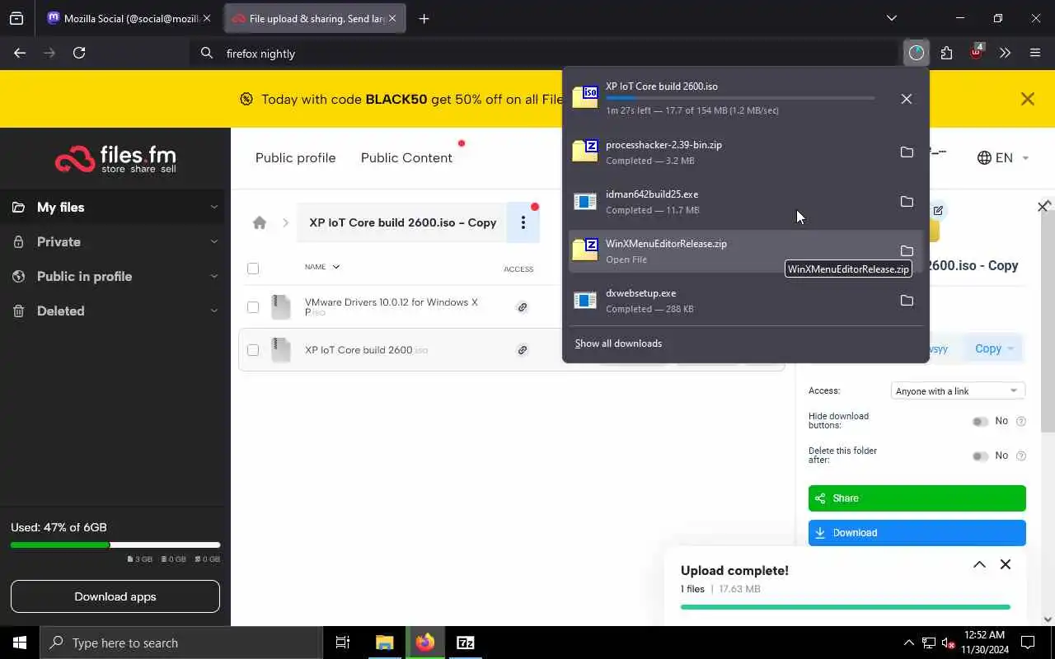
Task: Expand the Deleted section
Action: click(214, 311)
